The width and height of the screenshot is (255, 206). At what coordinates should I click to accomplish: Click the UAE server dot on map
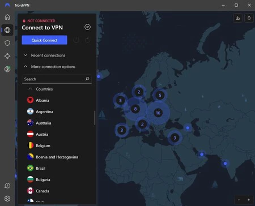[202, 154]
